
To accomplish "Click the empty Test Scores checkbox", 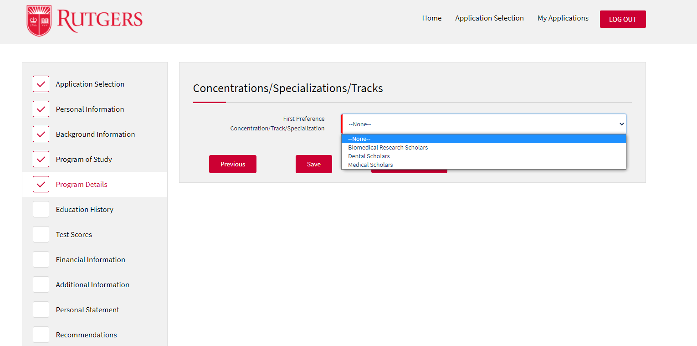I will coord(41,234).
